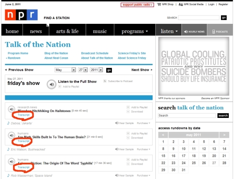Open Purchase dropdown for Daboa 'Jakarta'

coord(144,123)
